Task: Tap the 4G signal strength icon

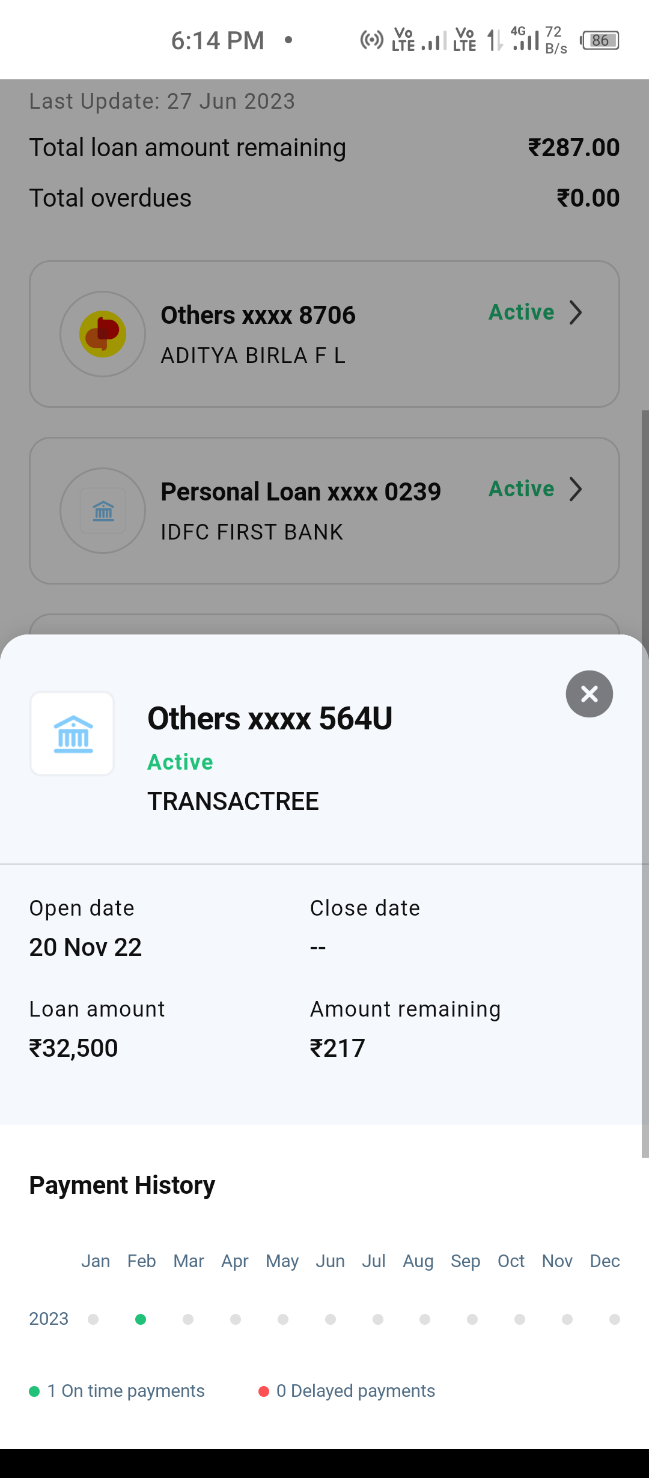Action: point(525,40)
